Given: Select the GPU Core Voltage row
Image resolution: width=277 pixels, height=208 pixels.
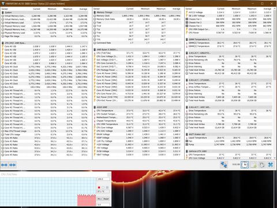Looking at the screenshot, I should pyautogui.click(x=229, y=158).
